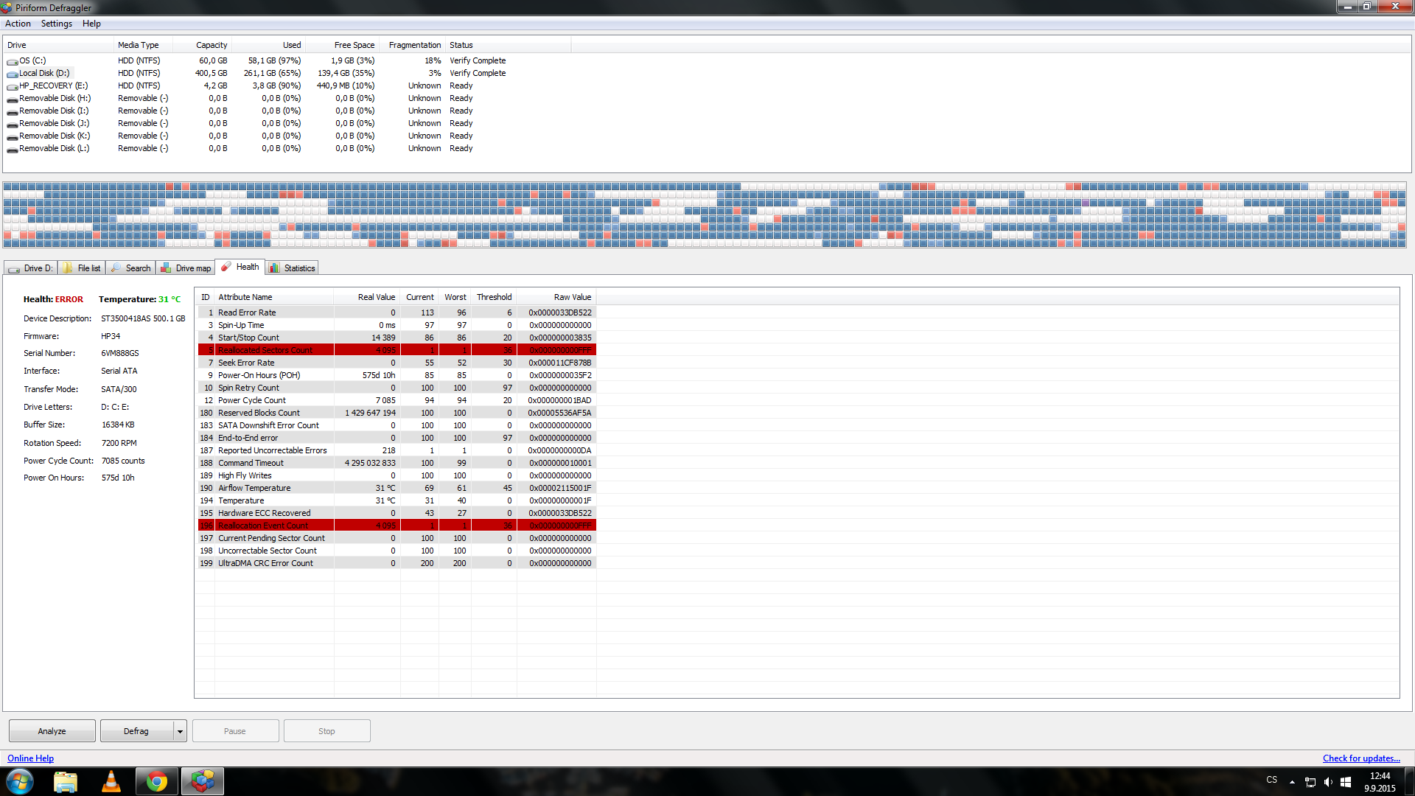
Task: Select the Seek Error Rate row
Action: point(396,363)
